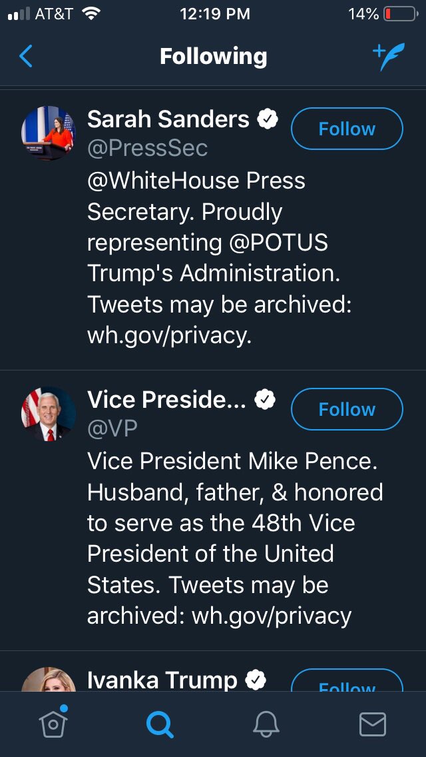Open the Messages envelope tab
This screenshot has width=426, height=757.
[x=373, y=724]
